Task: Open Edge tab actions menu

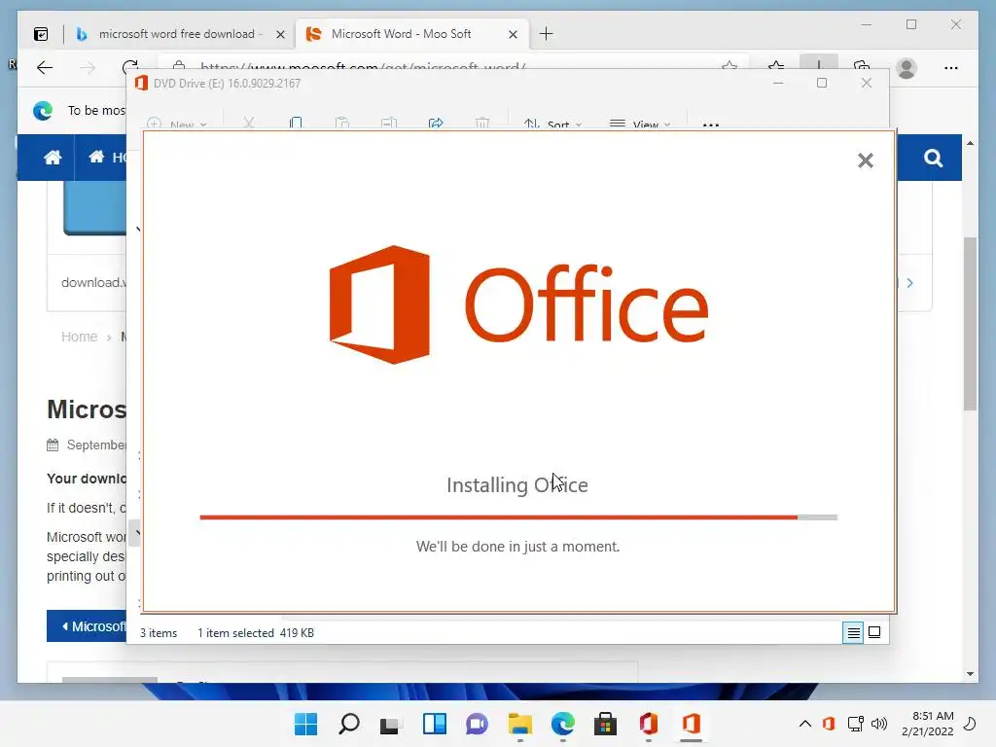Action: (41, 34)
